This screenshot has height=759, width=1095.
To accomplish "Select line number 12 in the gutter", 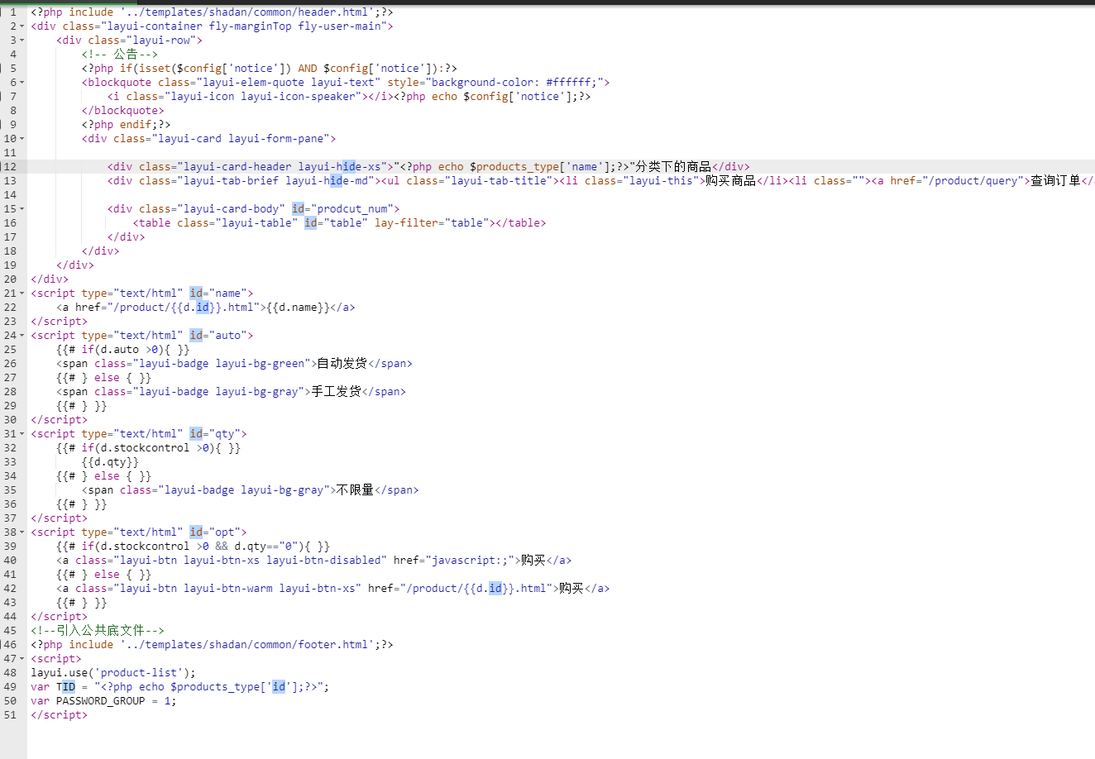I will tap(10, 167).
